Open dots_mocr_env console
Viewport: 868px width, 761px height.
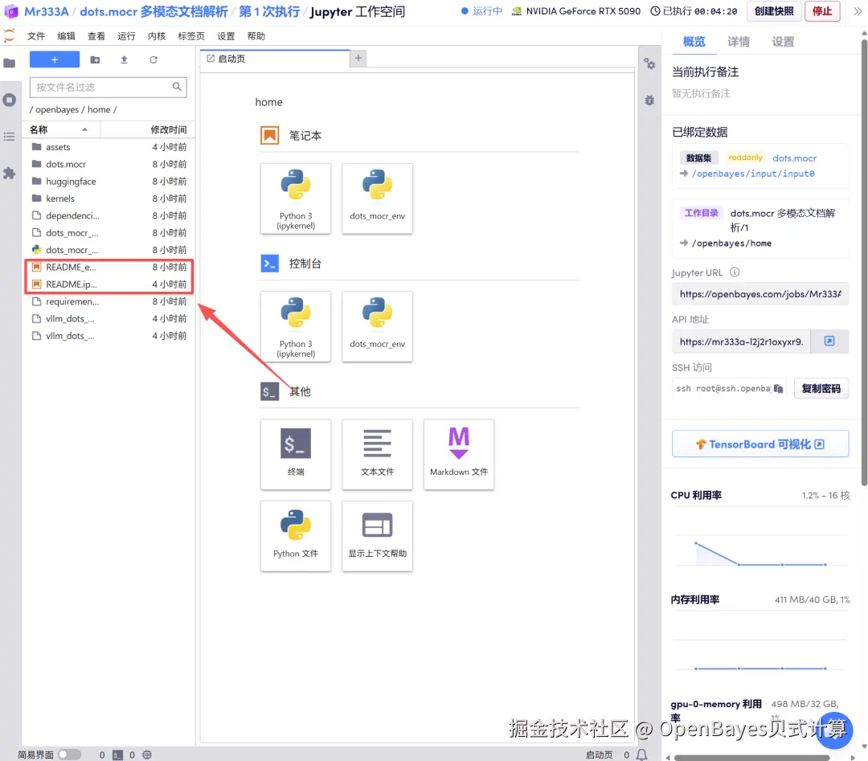click(x=377, y=326)
